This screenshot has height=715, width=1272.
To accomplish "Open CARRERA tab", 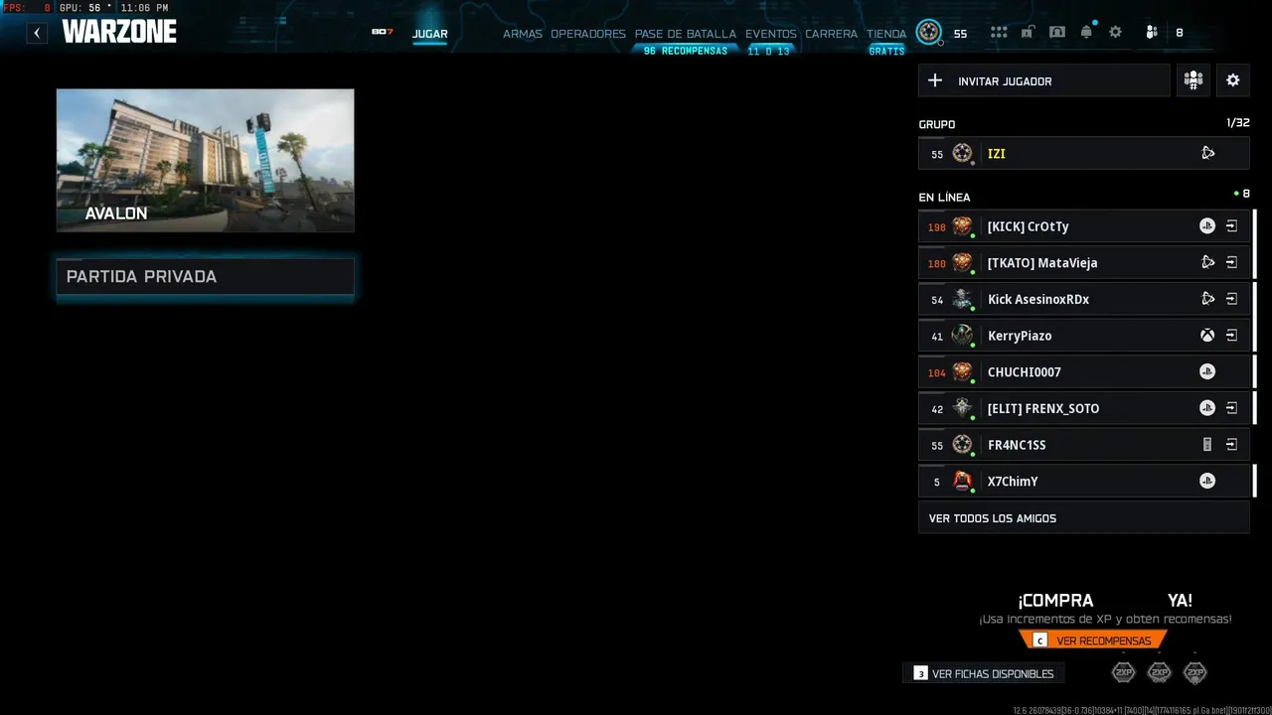I will pyautogui.click(x=832, y=34).
